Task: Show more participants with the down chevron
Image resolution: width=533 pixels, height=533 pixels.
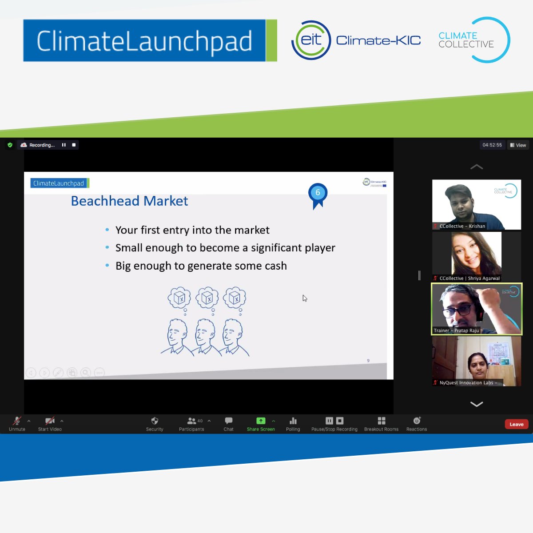Action: [477, 404]
